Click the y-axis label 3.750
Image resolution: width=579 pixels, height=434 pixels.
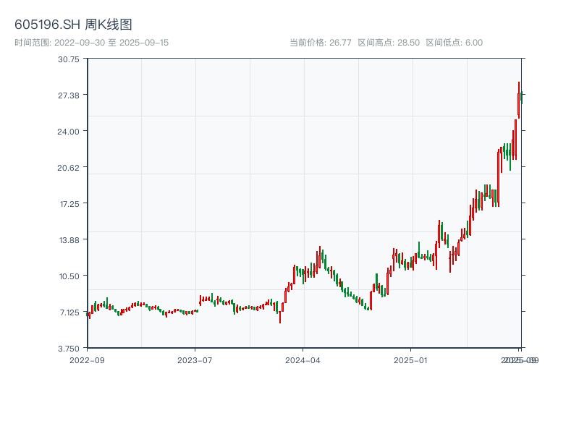pos(69,349)
